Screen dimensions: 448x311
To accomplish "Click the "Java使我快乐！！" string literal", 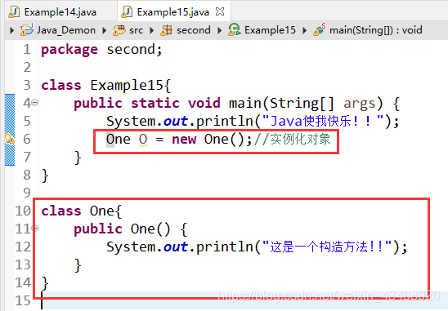I will 323,121.
